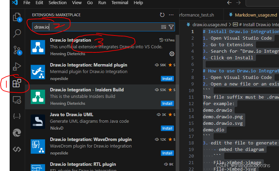Click Mermaid plugin extension icon
Image resolution: width=279 pixels, height=171 pixels.
[x=38, y=72]
